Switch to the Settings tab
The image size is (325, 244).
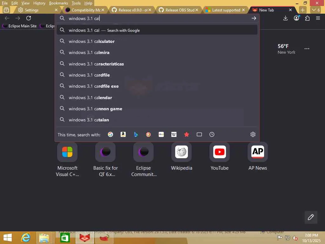(x=35, y=10)
